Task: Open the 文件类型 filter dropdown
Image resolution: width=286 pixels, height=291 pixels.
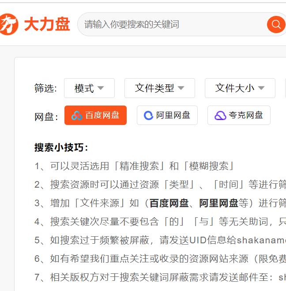Action: click(159, 88)
